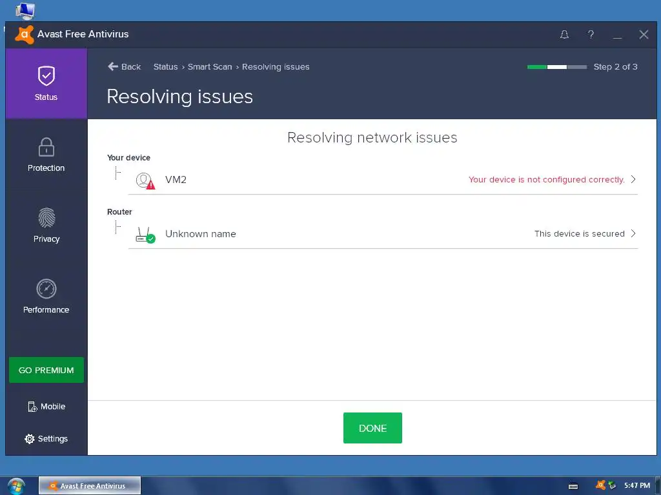The image size is (661, 495).
Task: Click the router secured icon
Action: point(145,235)
